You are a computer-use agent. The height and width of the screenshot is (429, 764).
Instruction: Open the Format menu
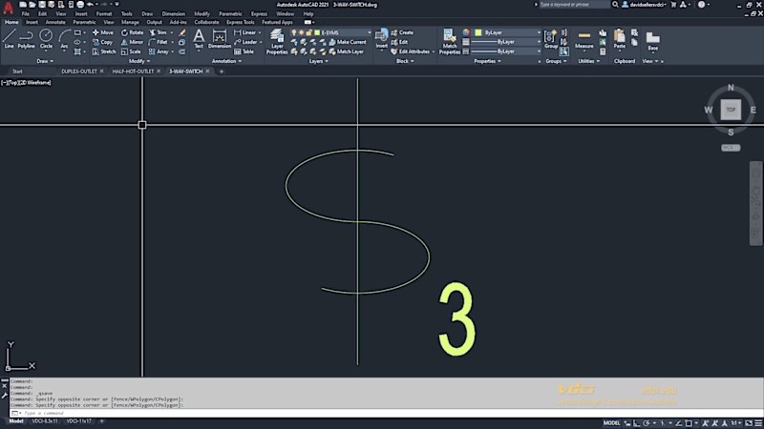(104, 14)
